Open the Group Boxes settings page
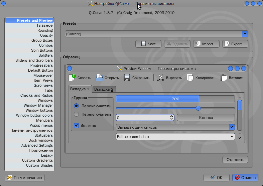Viewport: 263px width, 186px height. (x=29, y=40)
